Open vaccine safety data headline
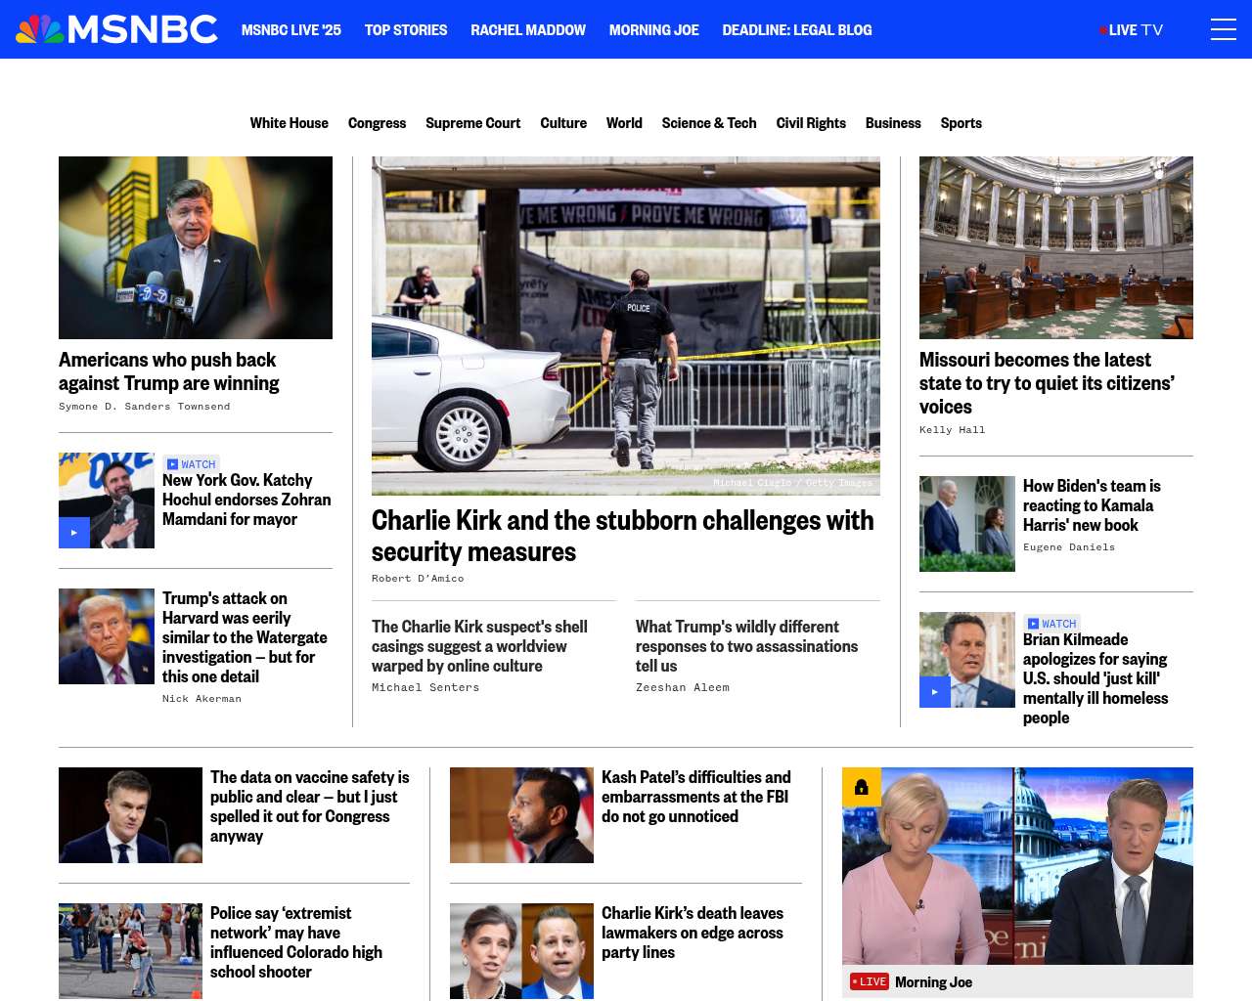Viewport: 1252px width, 1001px height. tap(309, 806)
